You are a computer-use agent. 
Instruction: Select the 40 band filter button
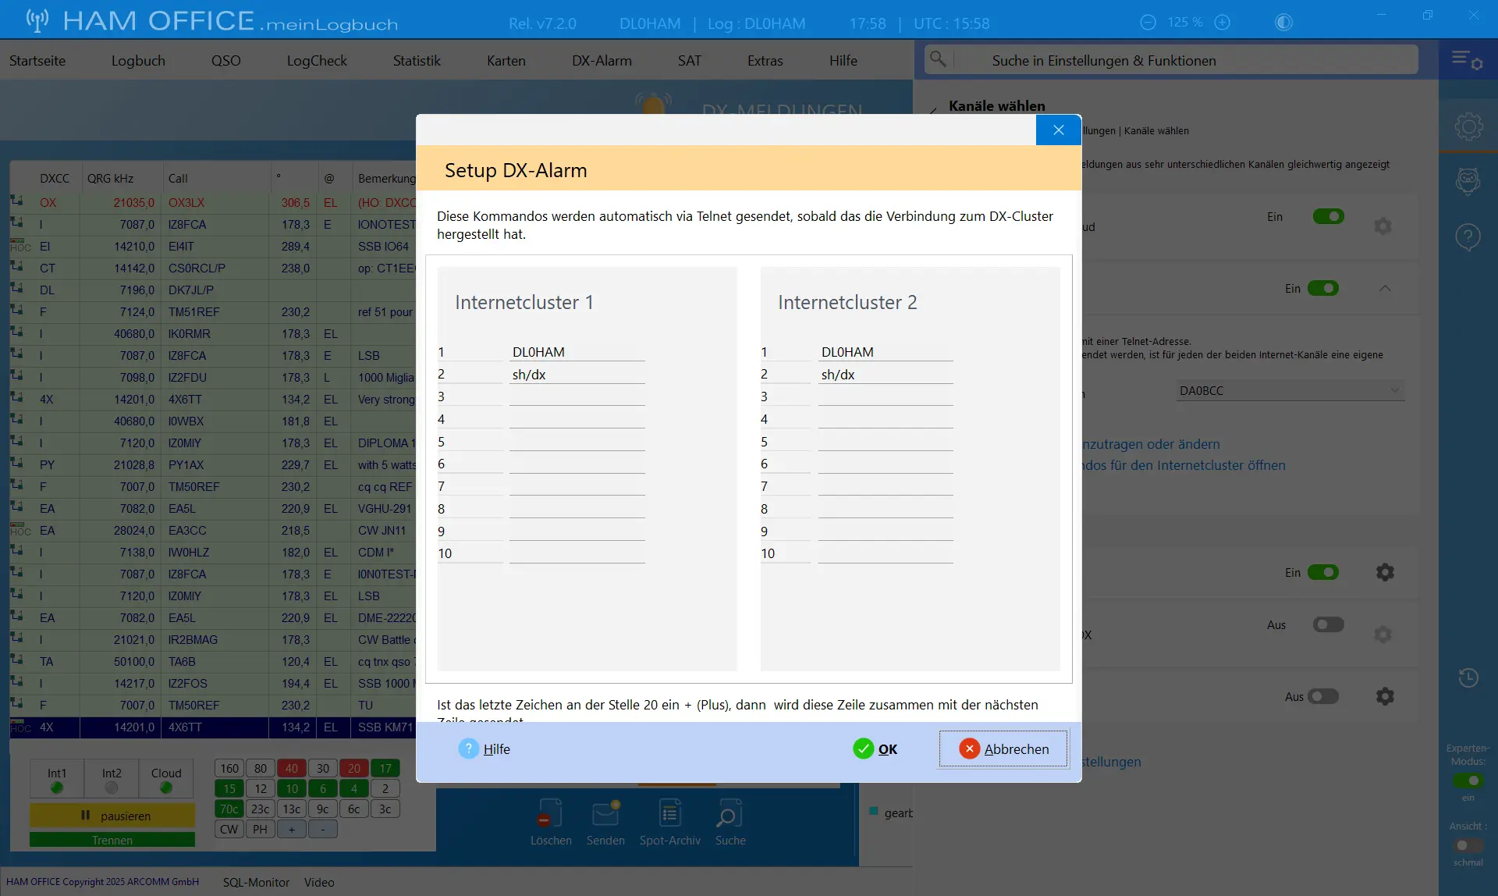coord(292,768)
